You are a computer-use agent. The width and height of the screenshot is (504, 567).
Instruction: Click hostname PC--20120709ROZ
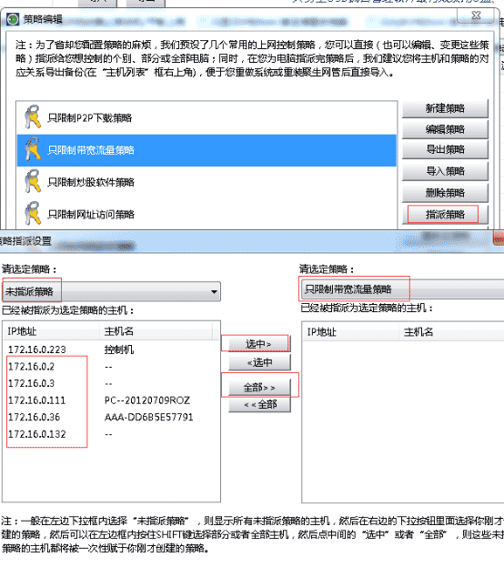point(147,400)
